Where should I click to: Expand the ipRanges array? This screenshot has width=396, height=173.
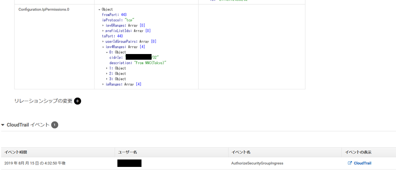click(103, 85)
